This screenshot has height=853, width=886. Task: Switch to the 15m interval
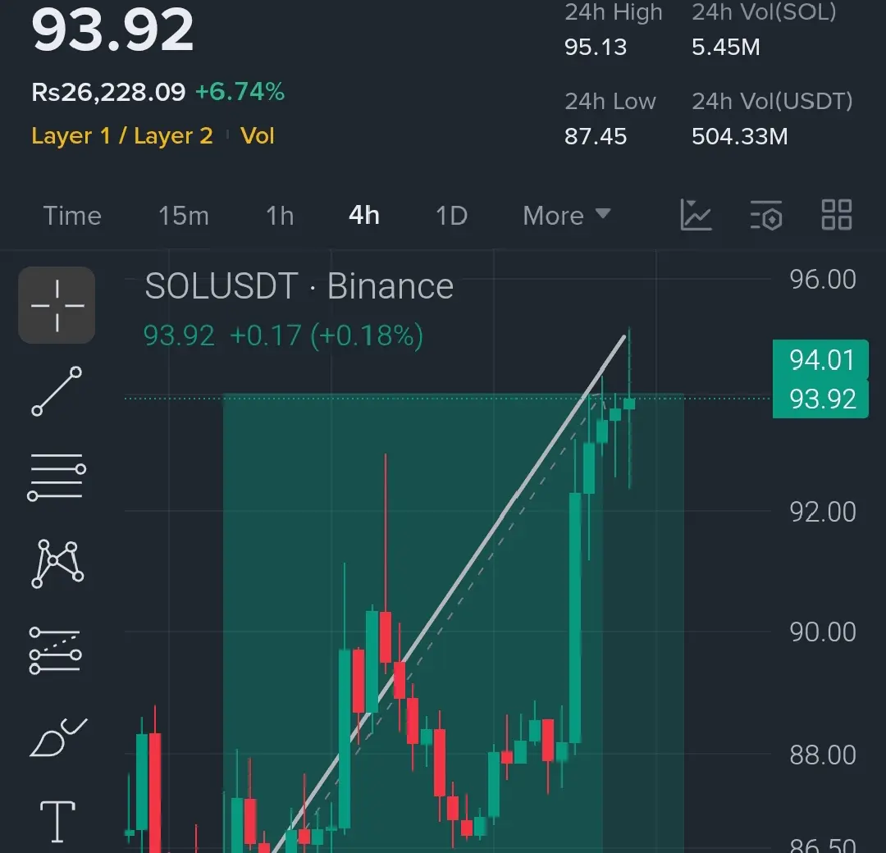[184, 216]
